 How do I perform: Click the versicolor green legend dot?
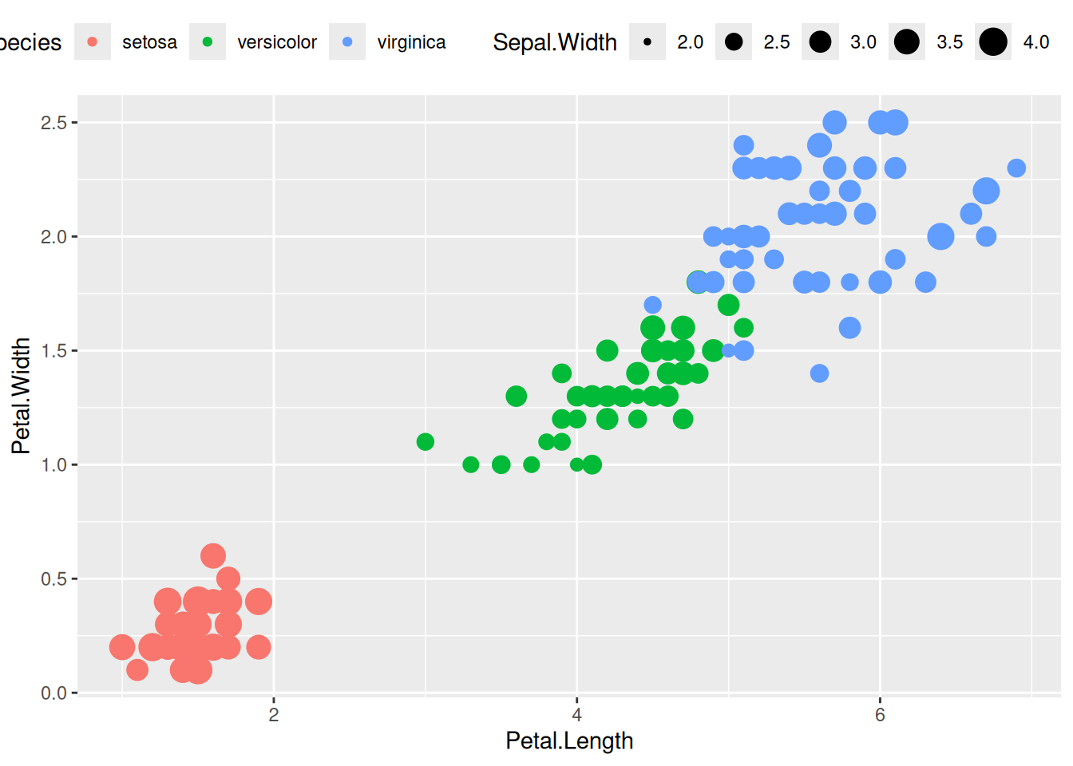click(208, 41)
